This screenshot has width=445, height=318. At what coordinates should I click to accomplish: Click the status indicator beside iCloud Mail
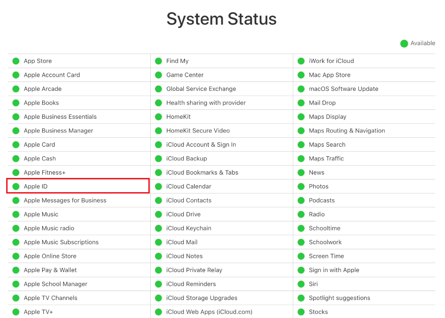click(x=158, y=242)
